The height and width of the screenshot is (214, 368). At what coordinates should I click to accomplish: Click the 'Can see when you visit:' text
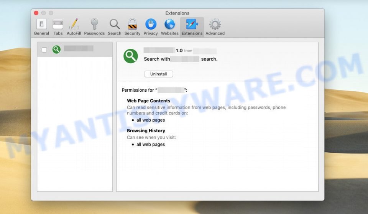(151, 137)
